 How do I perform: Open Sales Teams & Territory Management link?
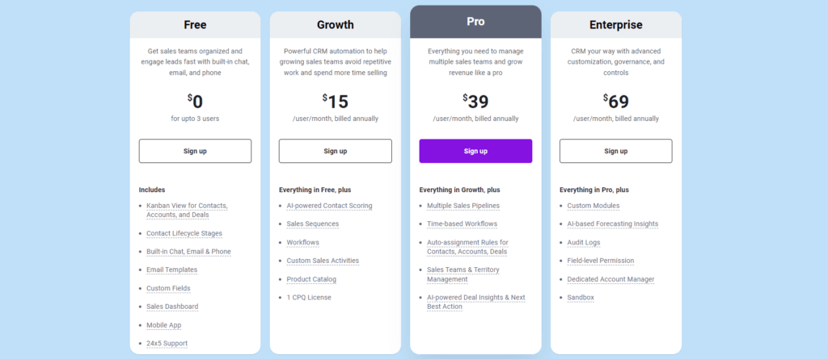tap(463, 274)
